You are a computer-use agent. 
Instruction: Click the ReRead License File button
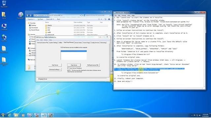click(x=93, y=65)
